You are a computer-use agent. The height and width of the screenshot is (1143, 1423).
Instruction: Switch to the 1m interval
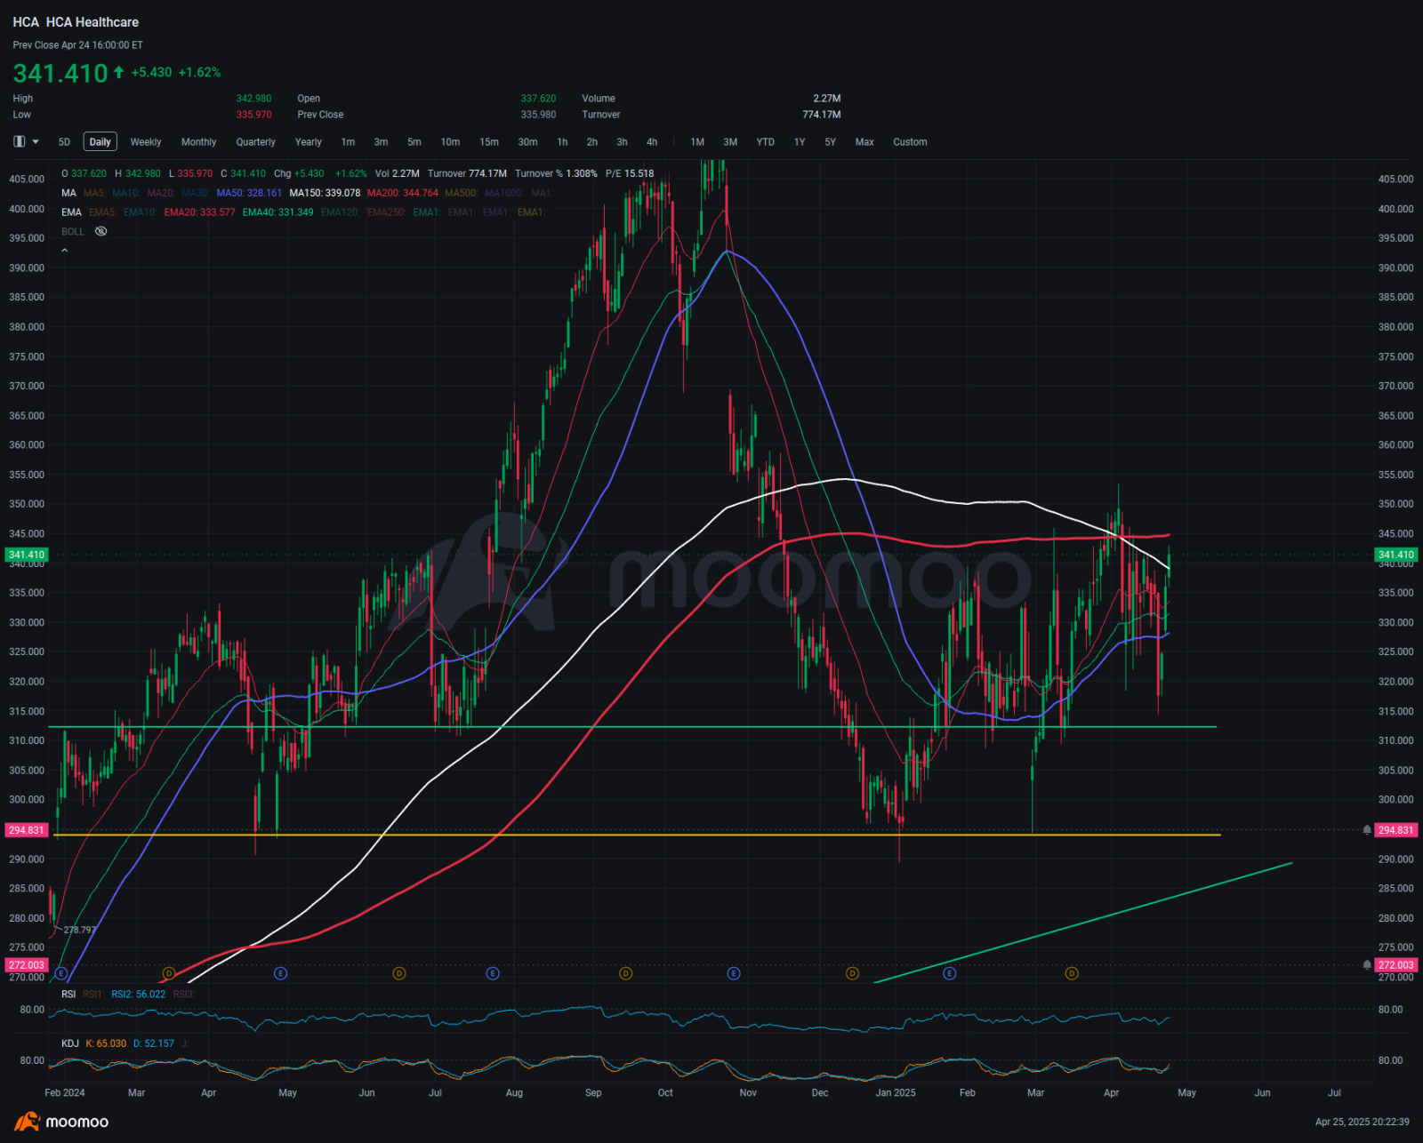348,142
